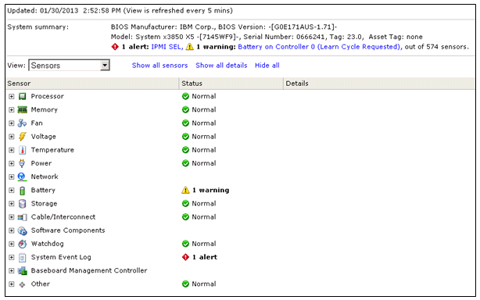Click the Processor chip icon
The image size is (480, 300).
click(x=23, y=96)
